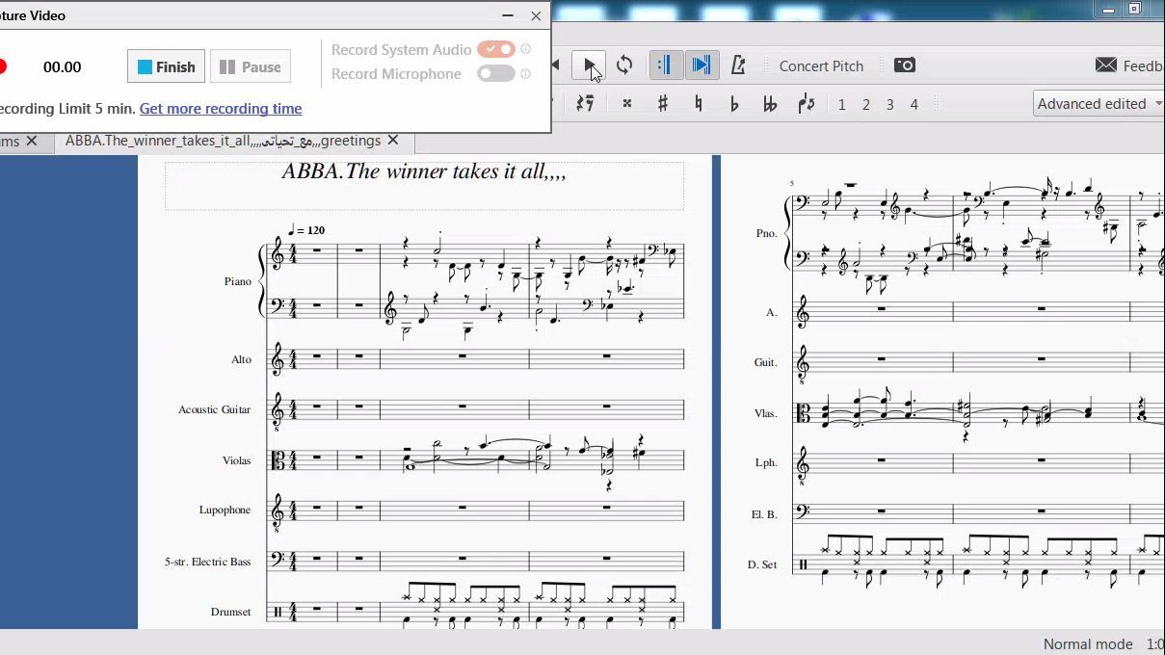This screenshot has height=655, width=1165.
Task: Select the Guit. label on second page
Action: pyautogui.click(x=765, y=362)
